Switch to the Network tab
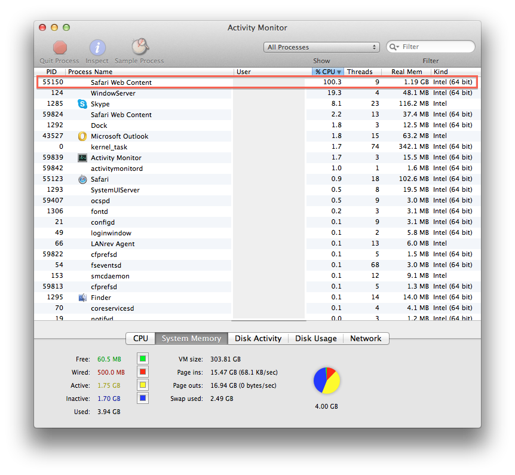 (366, 338)
